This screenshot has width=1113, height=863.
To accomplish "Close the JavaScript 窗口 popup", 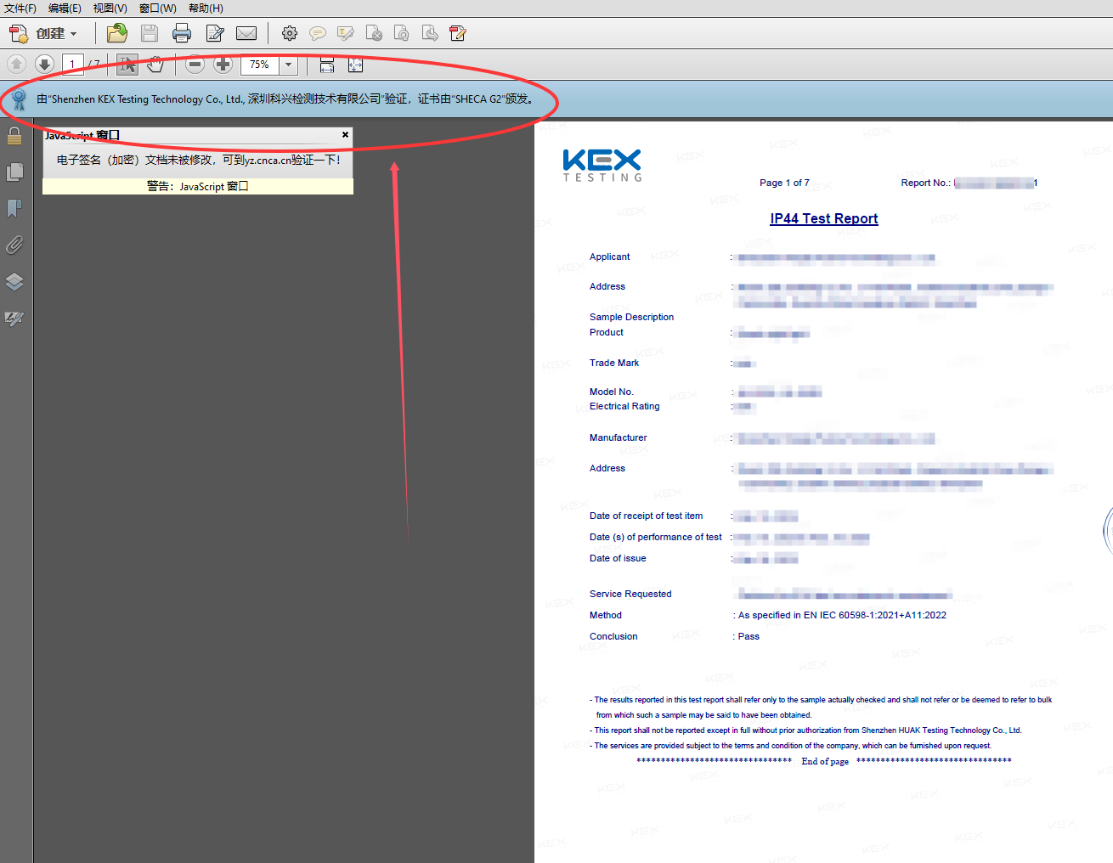I will [x=345, y=134].
